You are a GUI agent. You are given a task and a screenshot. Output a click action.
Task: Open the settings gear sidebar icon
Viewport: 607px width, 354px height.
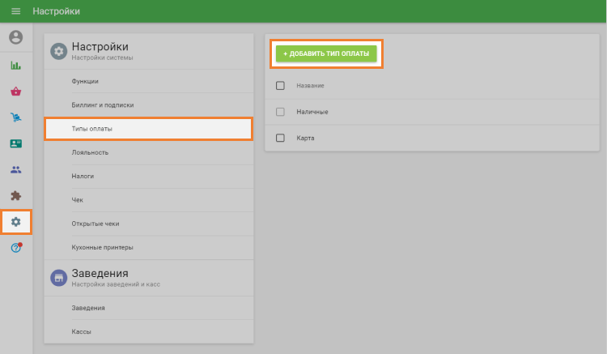coord(16,222)
